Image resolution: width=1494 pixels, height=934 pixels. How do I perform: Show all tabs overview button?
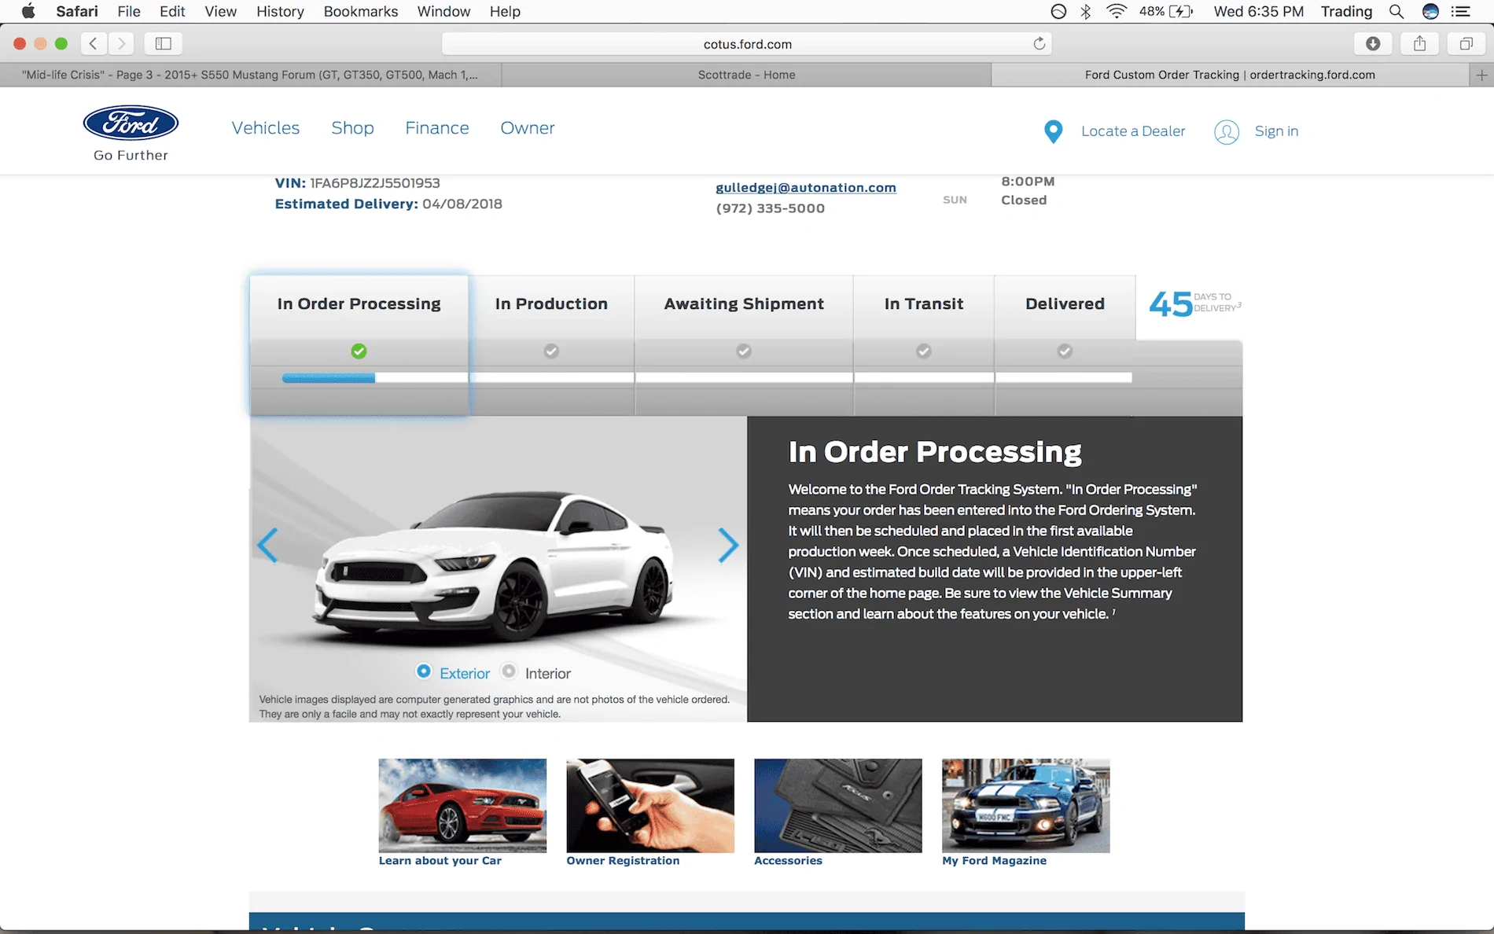1466,44
